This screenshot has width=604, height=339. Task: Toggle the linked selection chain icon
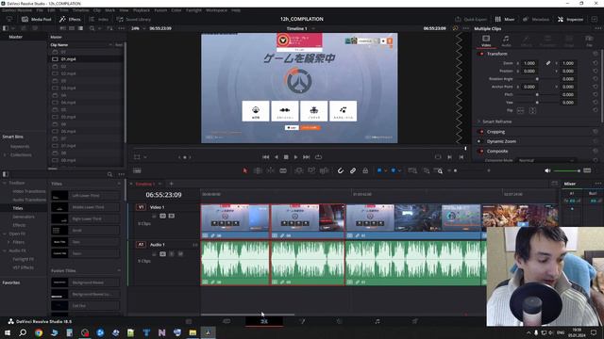click(x=353, y=170)
